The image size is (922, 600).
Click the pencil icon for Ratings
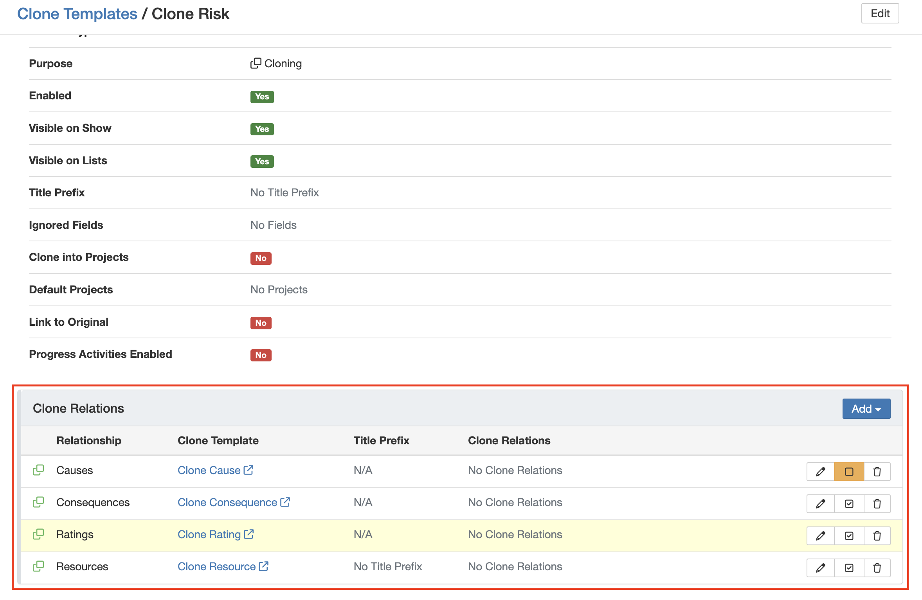pos(820,535)
